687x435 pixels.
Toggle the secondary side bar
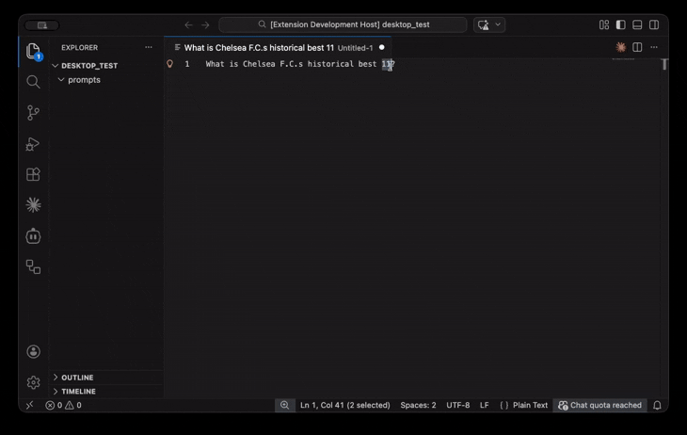[x=654, y=24]
